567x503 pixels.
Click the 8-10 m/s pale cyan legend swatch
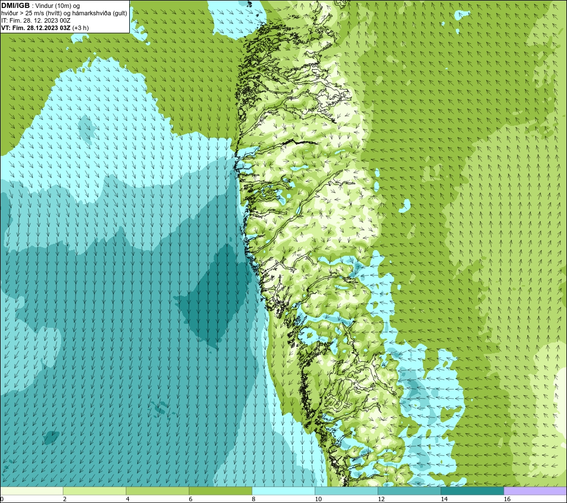click(x=283, y=491)
